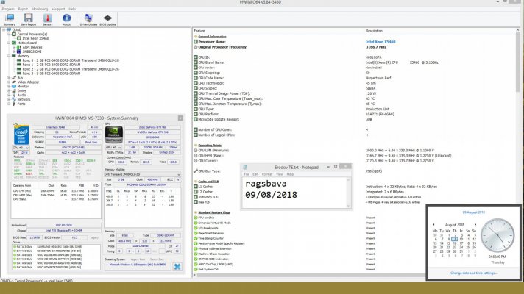Expand the Video Adapter node

coord(9,82)
